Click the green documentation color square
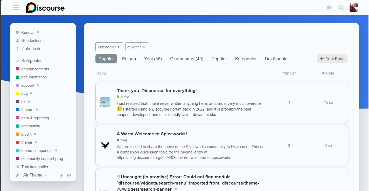Screen dimensions: 369x191 [17, 77]
